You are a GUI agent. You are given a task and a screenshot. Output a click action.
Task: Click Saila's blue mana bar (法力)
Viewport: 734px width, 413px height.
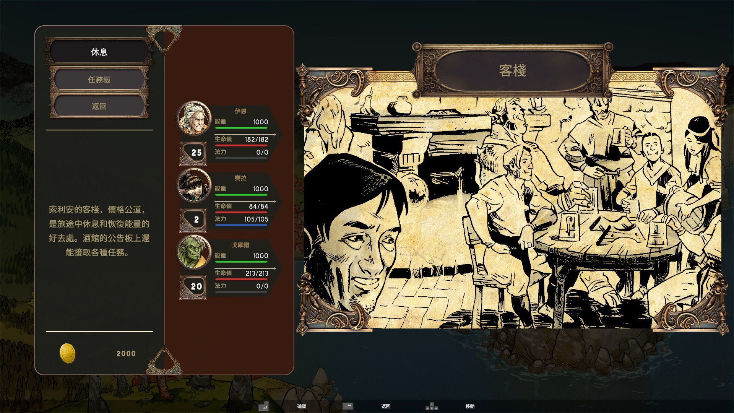(x=241, y=225)
